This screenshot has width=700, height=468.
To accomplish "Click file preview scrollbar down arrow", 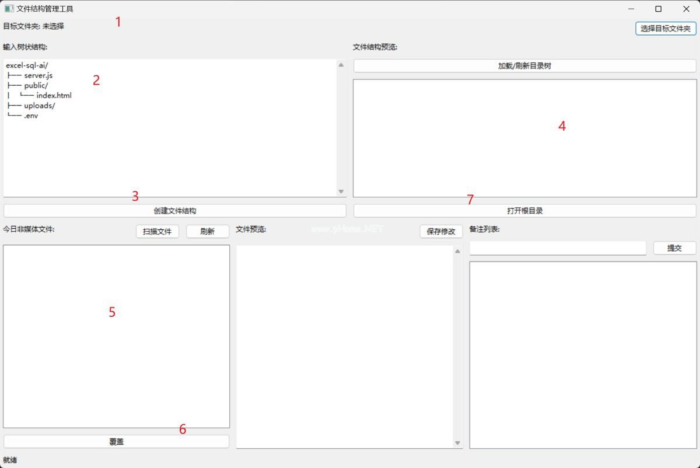I will 457,443.
